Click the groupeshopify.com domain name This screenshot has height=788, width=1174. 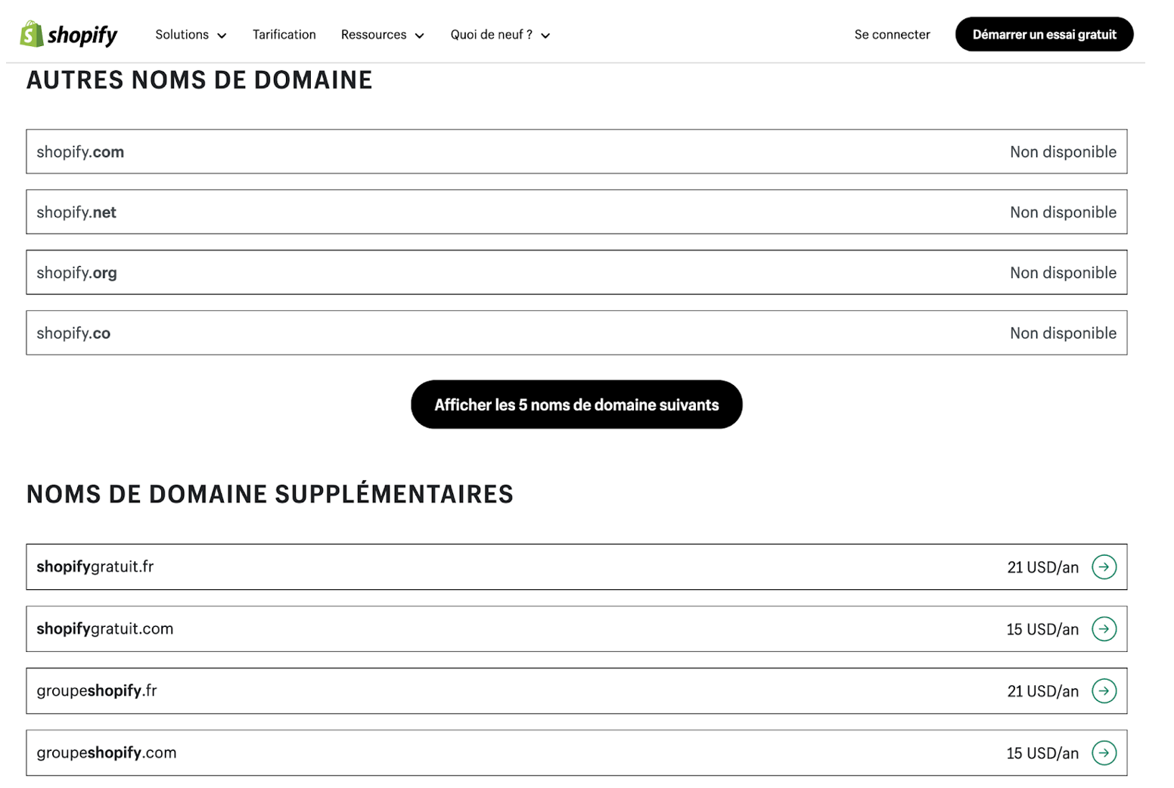tap(107, 753)
